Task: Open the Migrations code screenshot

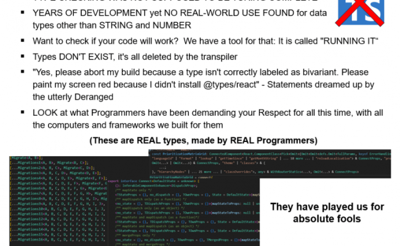Action: click(58, 201)
